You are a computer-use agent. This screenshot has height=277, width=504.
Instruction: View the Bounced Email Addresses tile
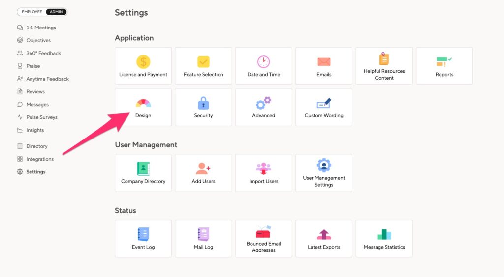pyautogui.click(x=264, y=239)
